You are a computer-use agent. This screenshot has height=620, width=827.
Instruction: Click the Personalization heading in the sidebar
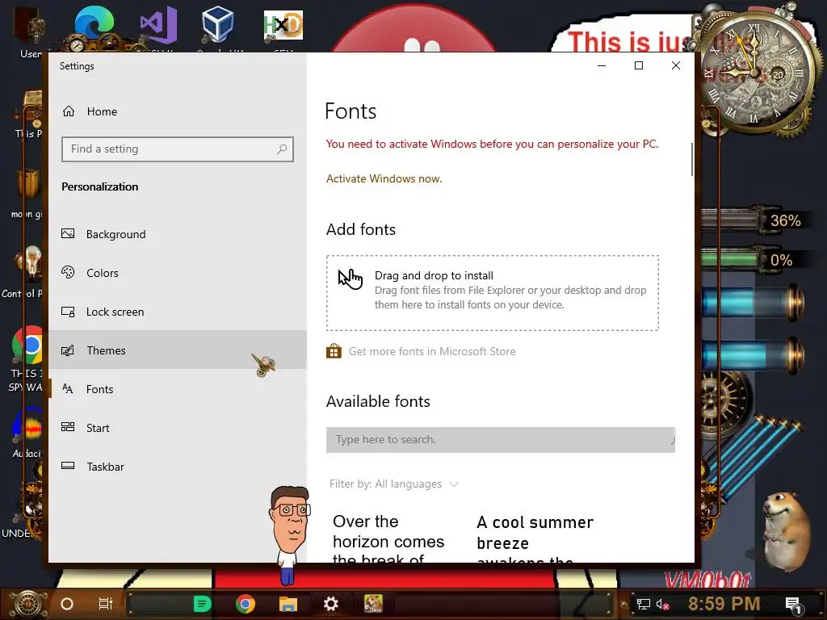(99, 186)
